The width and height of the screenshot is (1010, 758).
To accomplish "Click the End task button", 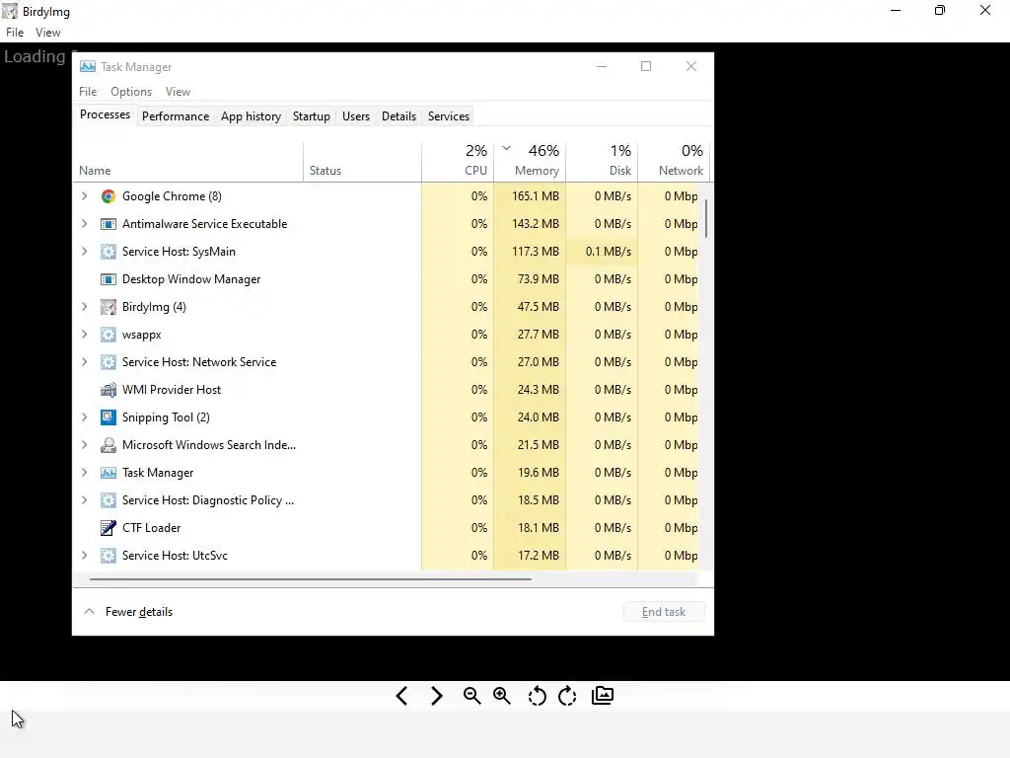I will pyautogui.click(x=664, y=612).
